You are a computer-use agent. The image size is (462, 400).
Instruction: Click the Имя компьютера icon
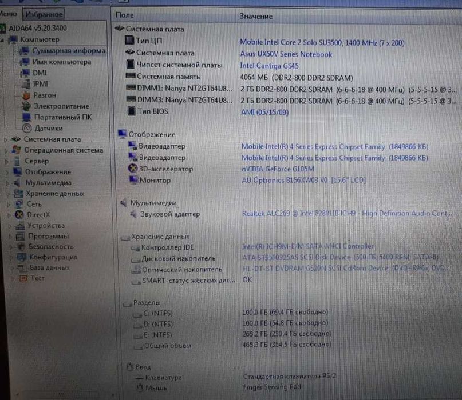point(25,62)
